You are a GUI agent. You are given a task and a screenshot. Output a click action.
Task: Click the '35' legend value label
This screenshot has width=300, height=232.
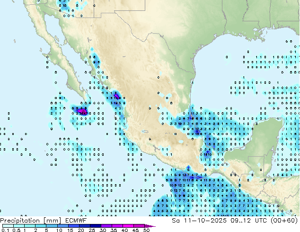114,230
